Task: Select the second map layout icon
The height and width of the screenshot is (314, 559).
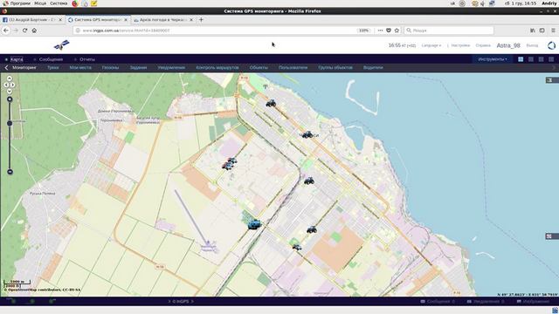Action: (531, 59)
